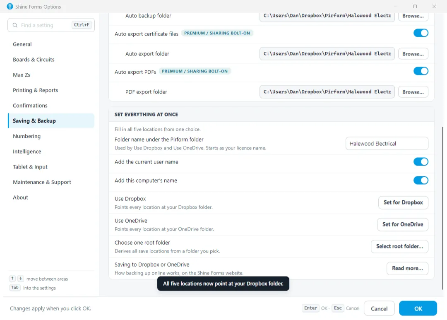447x320 pixels.
Task: Click the Enter key hint at bottom
Action: coord(310,308)
